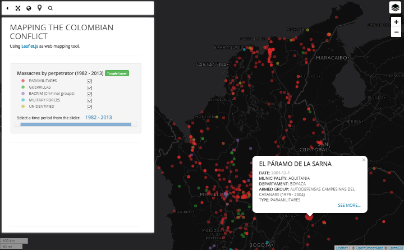The width and height of the screenshot is (404, 250).
Task: Toggle the BACRIM (Criminal groups) checkbox
Action: [x=90, y=94]
